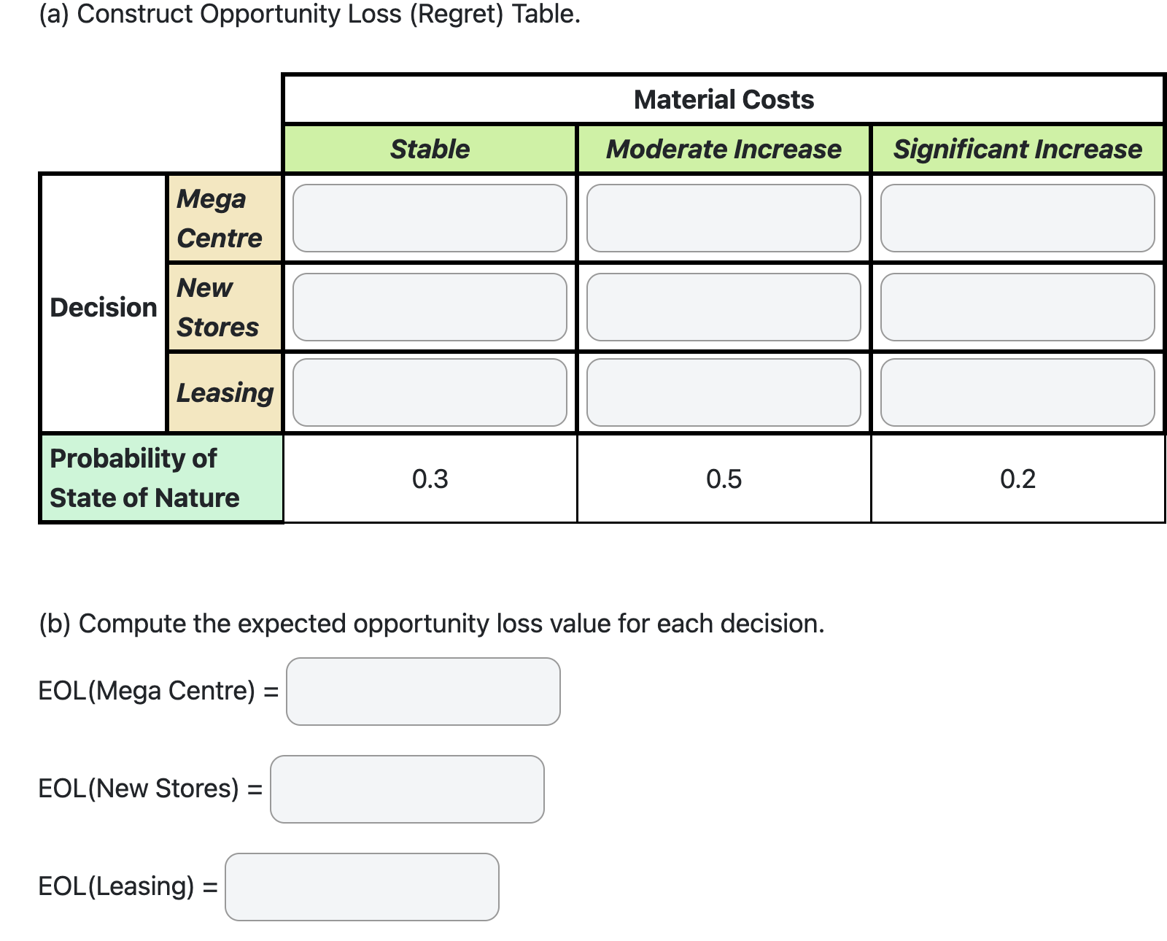Click the Stable column header
1167x941 pixels.
430,149
